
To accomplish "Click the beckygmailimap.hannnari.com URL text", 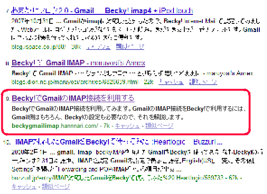I will [55, 126].
